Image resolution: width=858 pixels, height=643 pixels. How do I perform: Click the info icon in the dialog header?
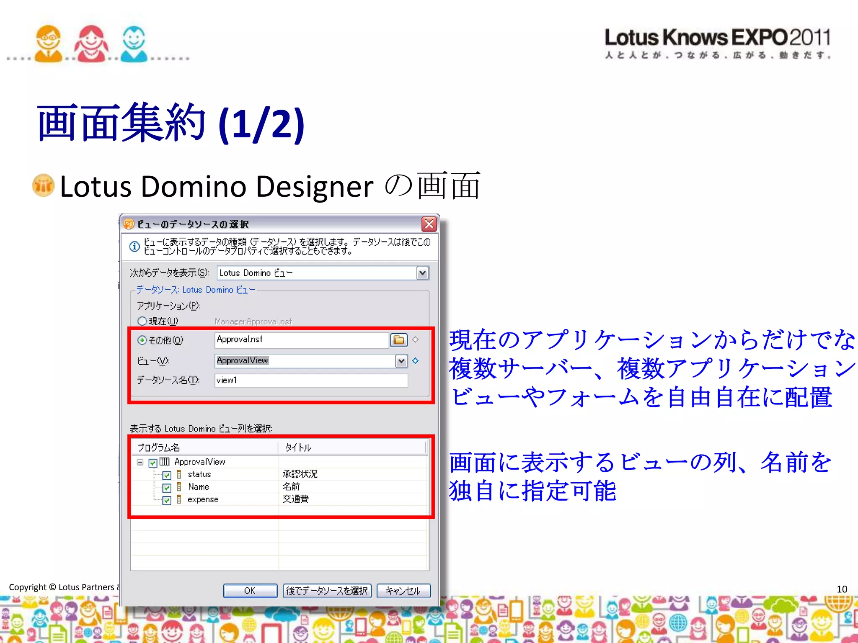[134, 247]
